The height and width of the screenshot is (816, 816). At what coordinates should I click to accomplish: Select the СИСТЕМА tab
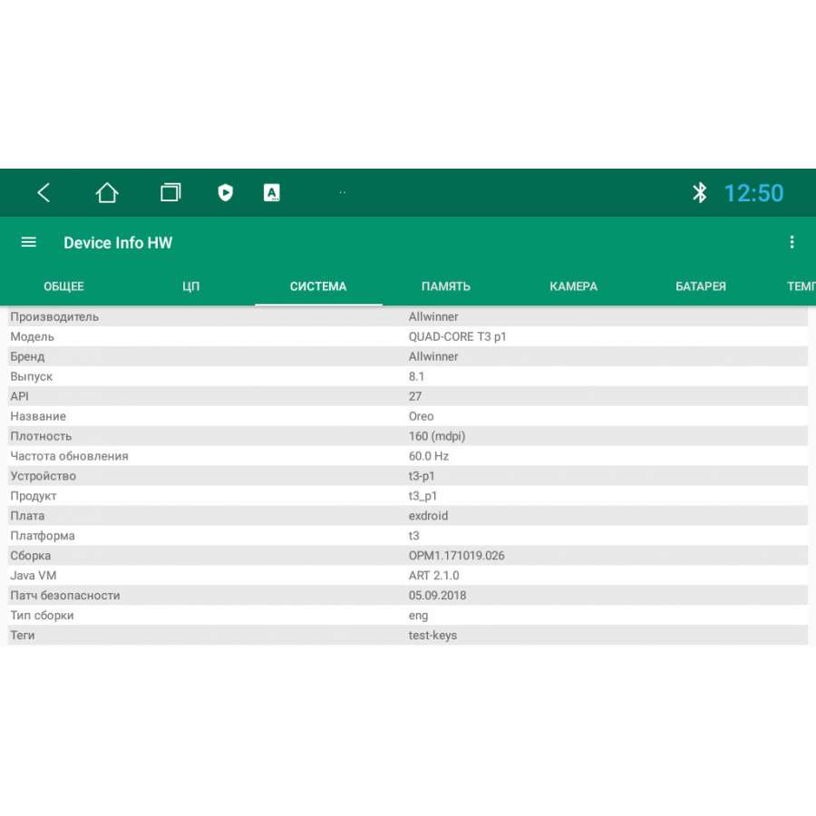tap(318, 287)
